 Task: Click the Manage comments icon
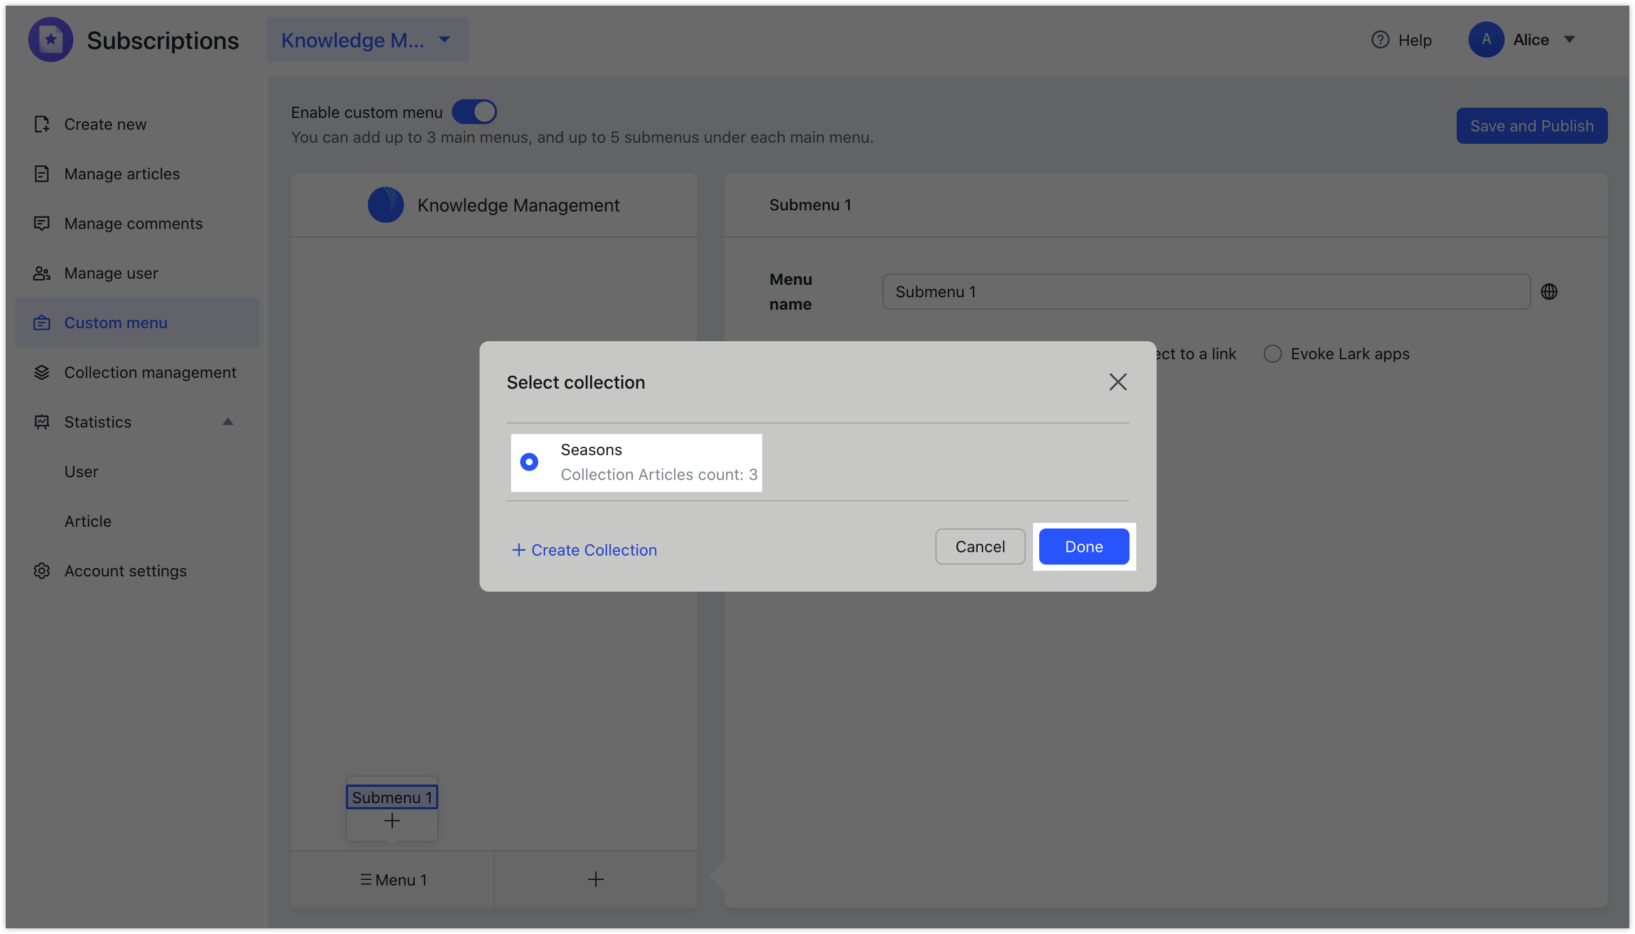(x=42, y=223)
